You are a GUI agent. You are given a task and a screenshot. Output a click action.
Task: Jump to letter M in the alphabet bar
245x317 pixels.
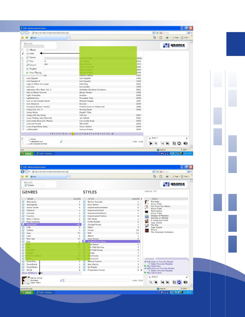click(x=75, y=134)
